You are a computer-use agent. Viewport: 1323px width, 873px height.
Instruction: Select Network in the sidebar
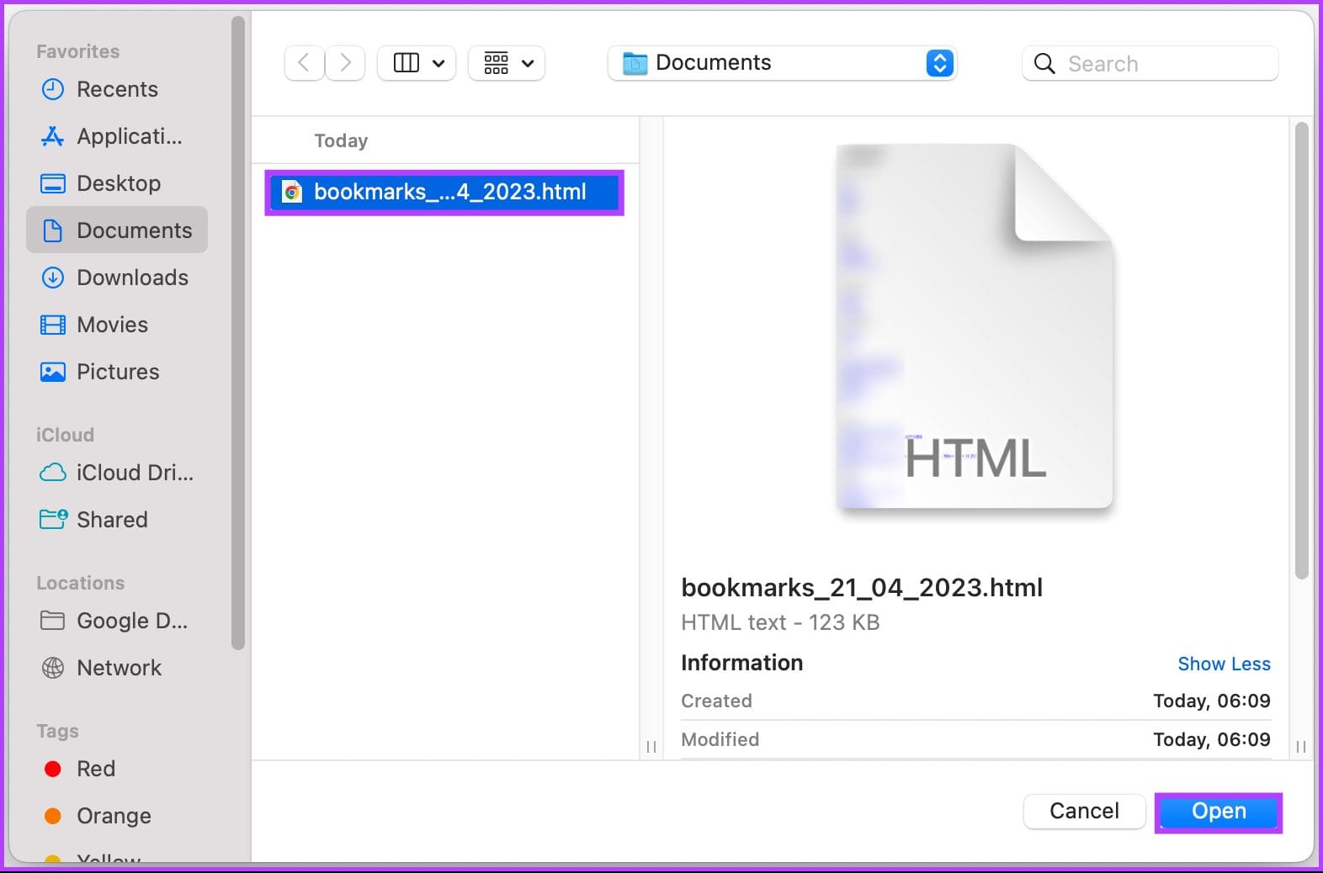117,668
